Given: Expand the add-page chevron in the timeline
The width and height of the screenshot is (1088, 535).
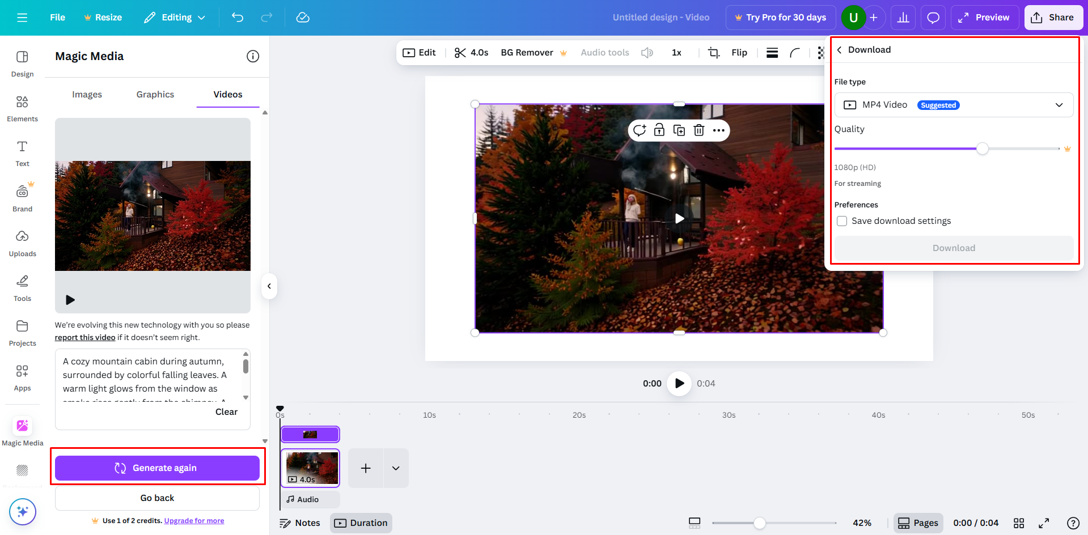Looking at the screenshot, I should click(x=396, y=468).
